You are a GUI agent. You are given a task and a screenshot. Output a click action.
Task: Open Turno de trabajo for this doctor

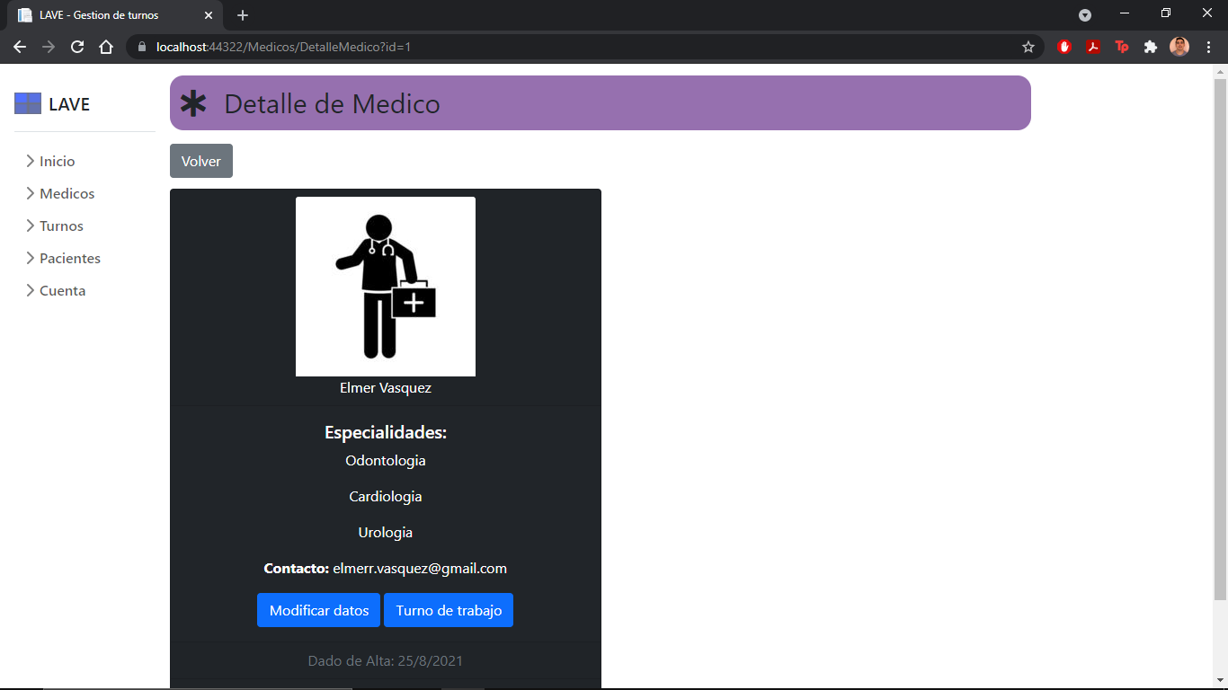[449, 610]
